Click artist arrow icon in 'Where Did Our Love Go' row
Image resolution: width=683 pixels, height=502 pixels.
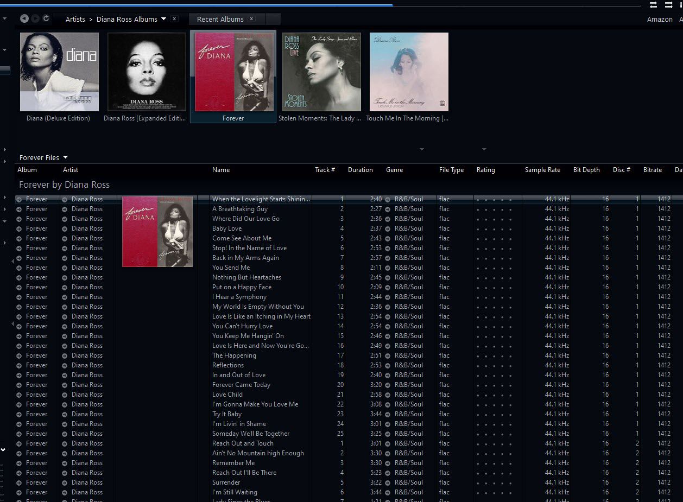[65, 219]
